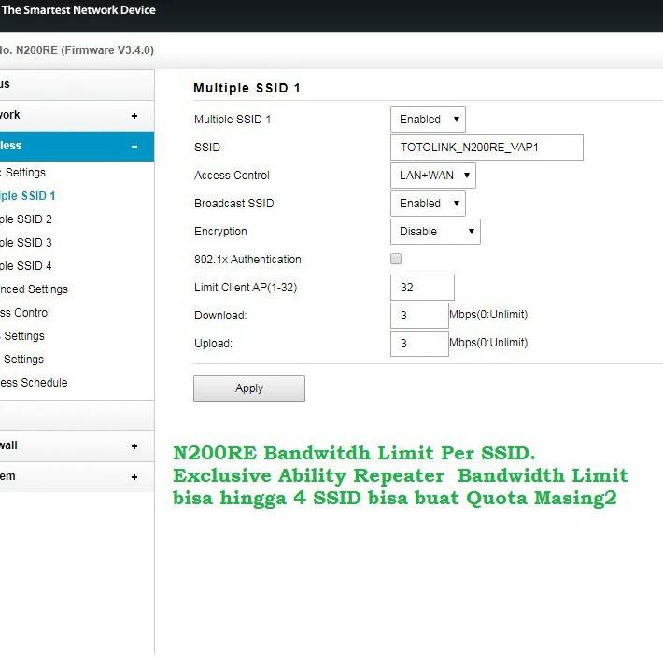Click the Download Mbps limit field
The image size is (663, 663).
(419, 316)
